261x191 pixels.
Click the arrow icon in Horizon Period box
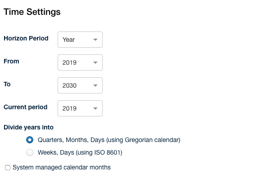point(95,40)
